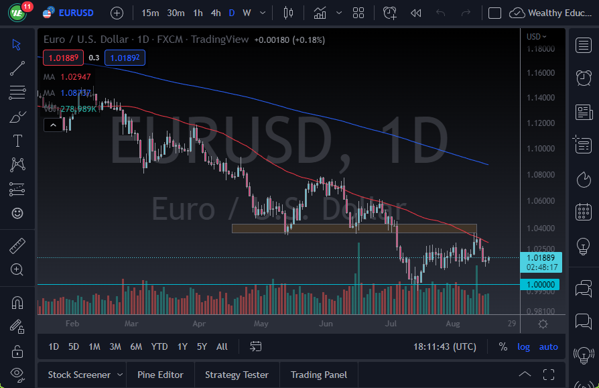Collapse the bottom panel with the chevron
The image size is (599, 388).
pyautogui.click(x=525, y=374)
